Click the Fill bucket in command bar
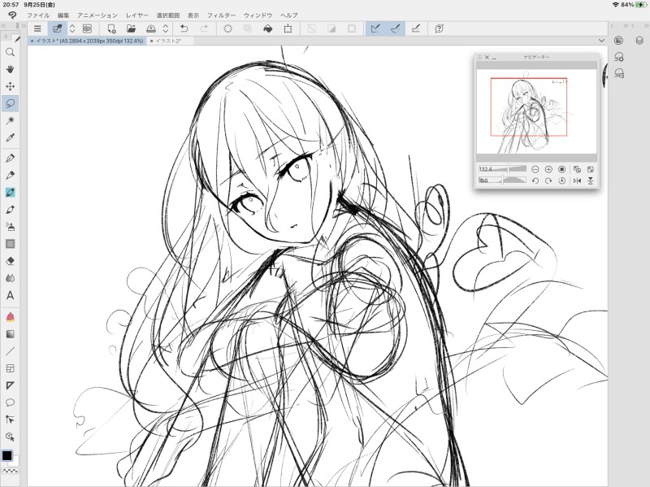 [x=268, y=28]
